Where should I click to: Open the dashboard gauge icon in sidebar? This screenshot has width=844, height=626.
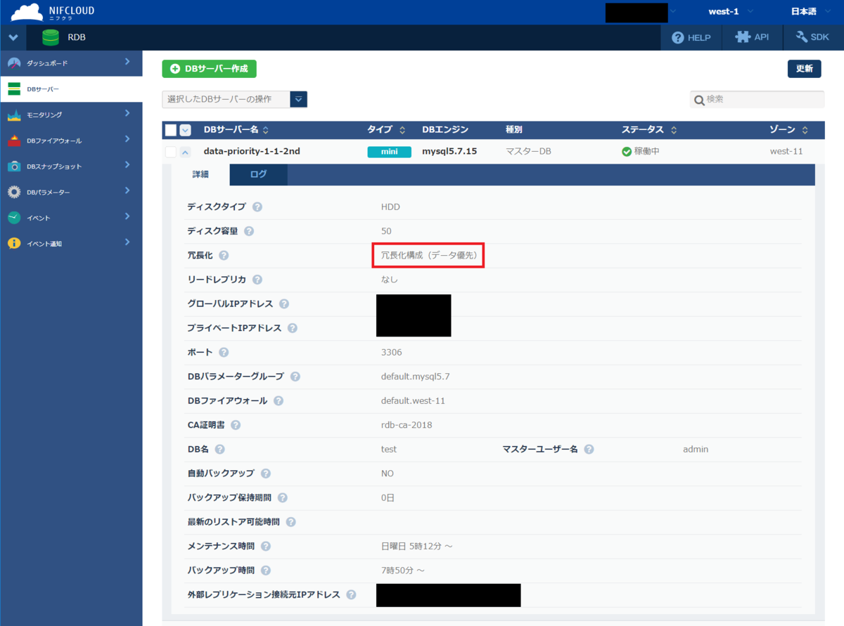tap(14, 63)
